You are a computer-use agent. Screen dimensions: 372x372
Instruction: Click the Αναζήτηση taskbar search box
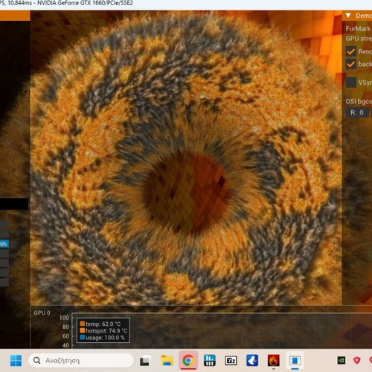pyautogui.click(x=81, y=360)
